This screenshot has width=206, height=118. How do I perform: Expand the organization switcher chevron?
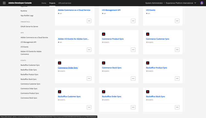(x=195, y=3)
